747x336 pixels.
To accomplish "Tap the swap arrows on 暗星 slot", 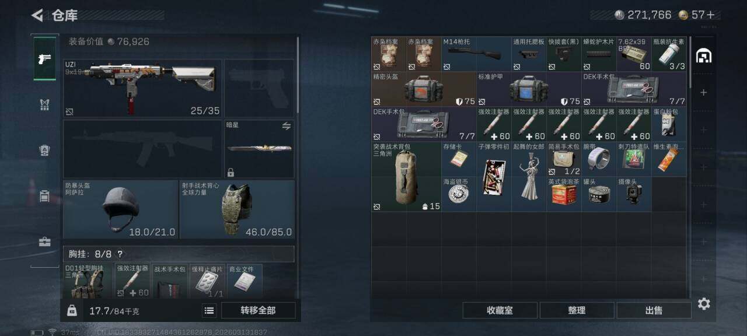I will click(x=287, y=126).
